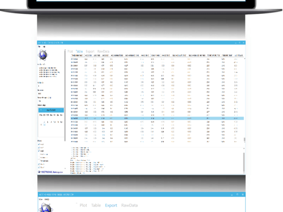This screenshot has width=283, height=212.
Task: Toggle the Temperature filter checkbox
Action: (39, 161)
